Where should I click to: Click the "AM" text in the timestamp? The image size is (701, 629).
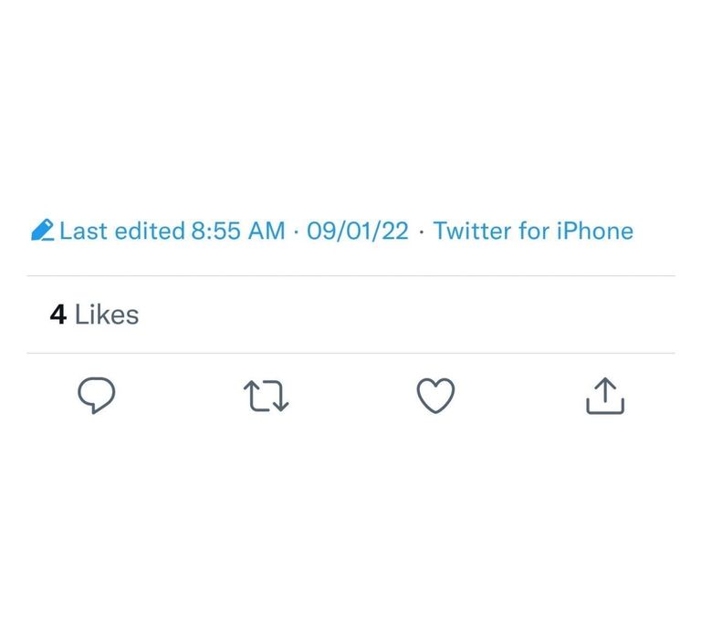267,231
